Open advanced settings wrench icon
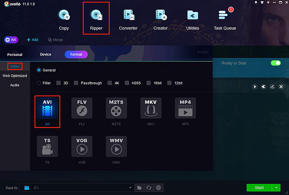Image resolution: width=289 pixels, height=195 pixels. (263, 86)
